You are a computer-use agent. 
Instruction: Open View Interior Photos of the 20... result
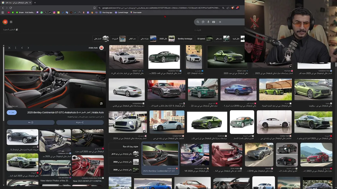(55, 168)
